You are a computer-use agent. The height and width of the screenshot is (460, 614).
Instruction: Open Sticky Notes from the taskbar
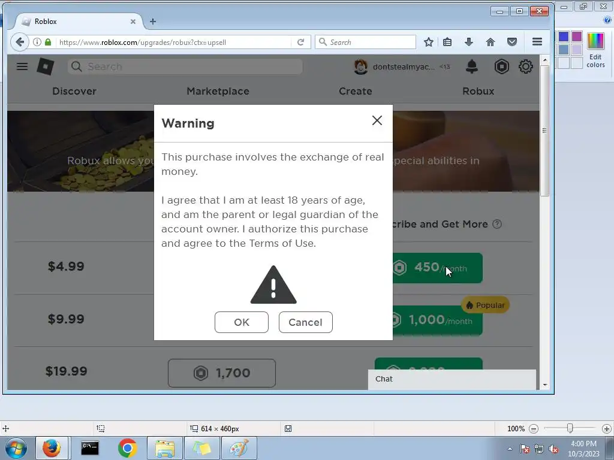[x=202, y=448]
